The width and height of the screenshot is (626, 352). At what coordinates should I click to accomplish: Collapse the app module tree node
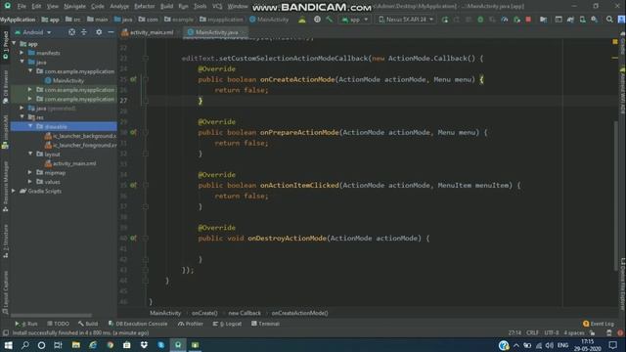(15, 43)
